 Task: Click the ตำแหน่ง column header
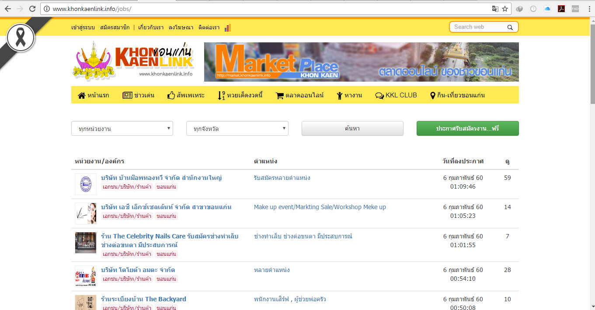point(265,161)
